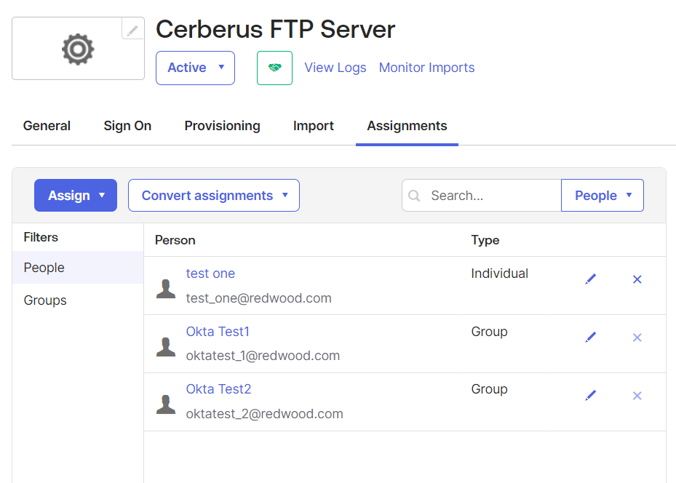
Task: Open the Provisioning tab
Action: pyautogui.click(x=223, y=125)
